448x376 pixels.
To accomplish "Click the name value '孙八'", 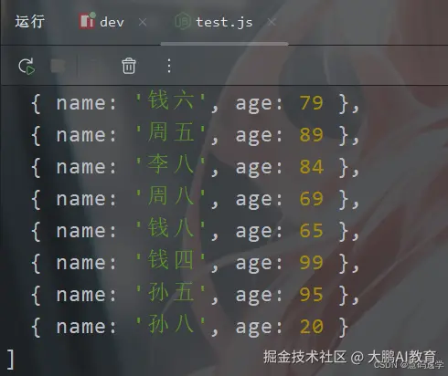I will click(x=171, y=324).
